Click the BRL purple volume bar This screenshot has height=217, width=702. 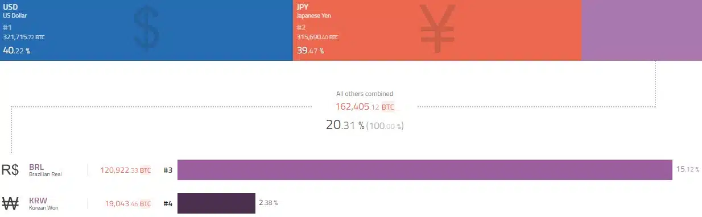tap(425, 170)
